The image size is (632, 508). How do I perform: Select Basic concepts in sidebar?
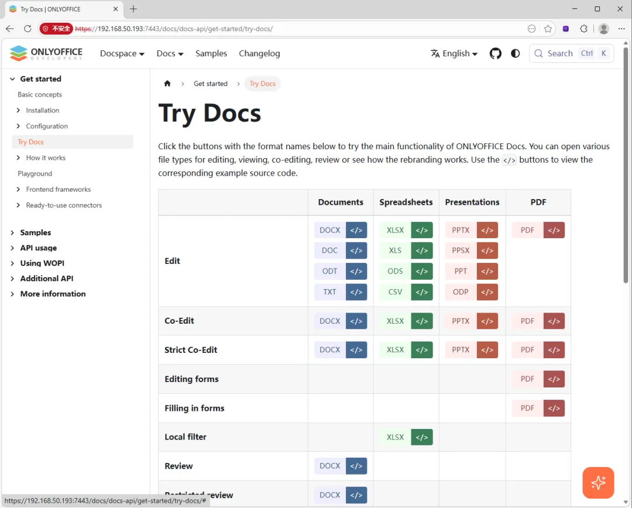pyautogui.click(x=40, y=94)
